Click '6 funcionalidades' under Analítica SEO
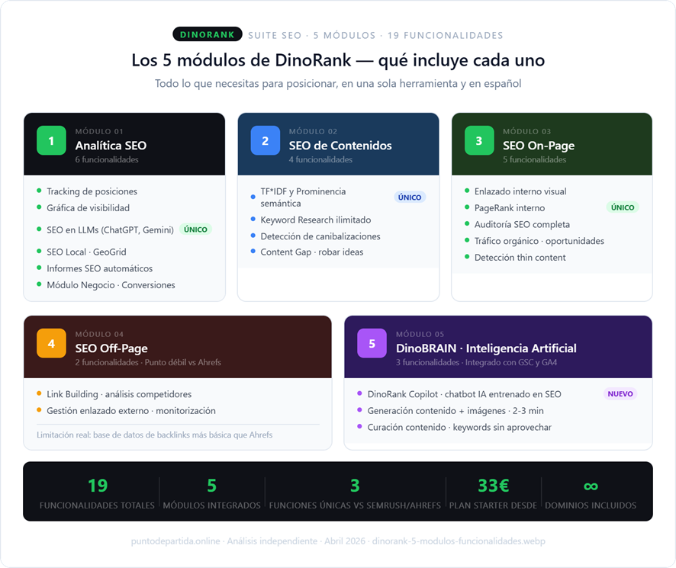 [x=107, y=159]
